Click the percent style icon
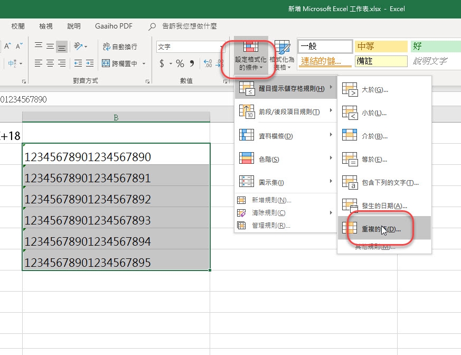 click(x=180, y=63)
